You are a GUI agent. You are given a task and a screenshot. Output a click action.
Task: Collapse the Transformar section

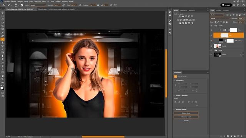[174, 80]
